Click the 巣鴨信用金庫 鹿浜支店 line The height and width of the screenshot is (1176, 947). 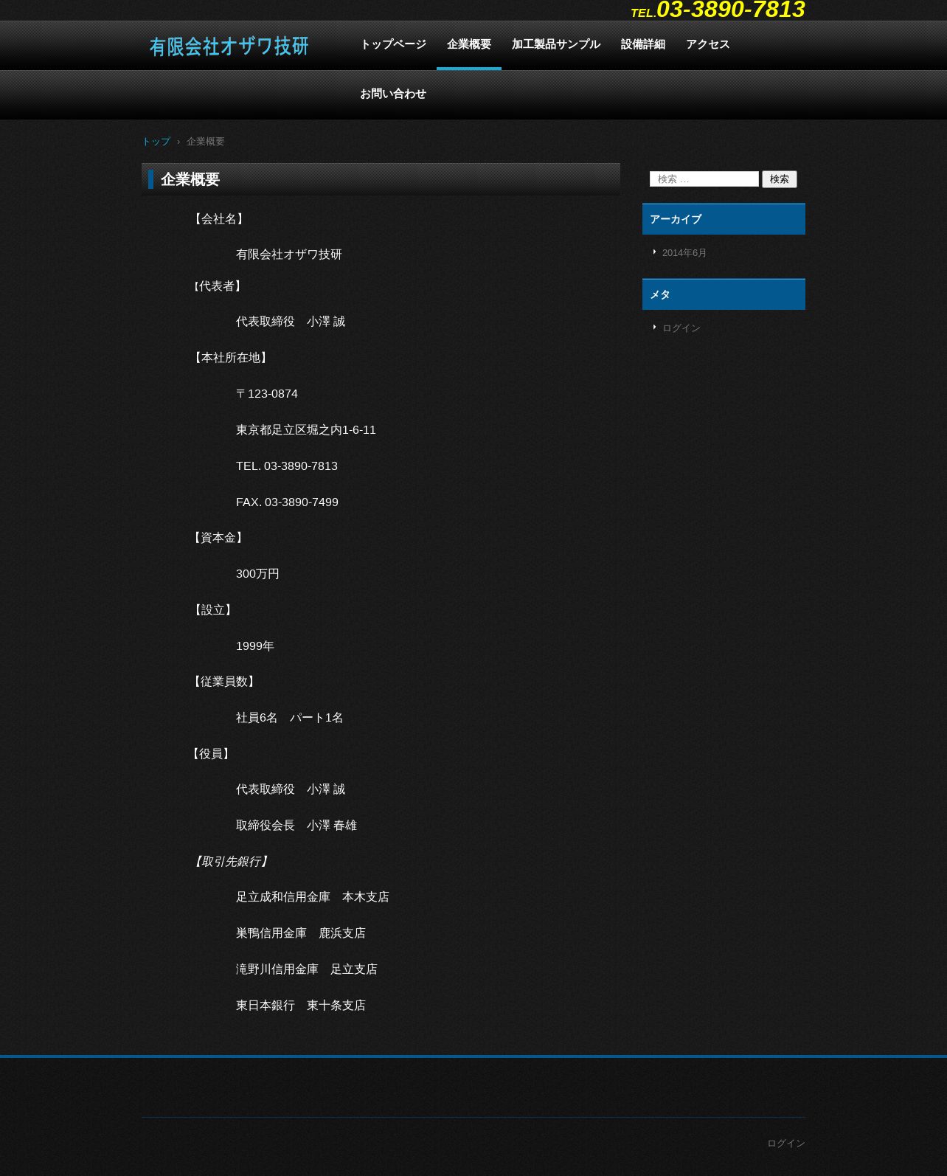301,933
